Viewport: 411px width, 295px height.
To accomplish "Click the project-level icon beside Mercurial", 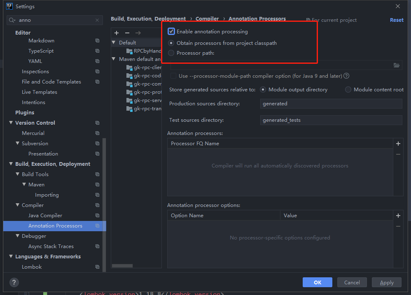I will click(x=98, y=133).
